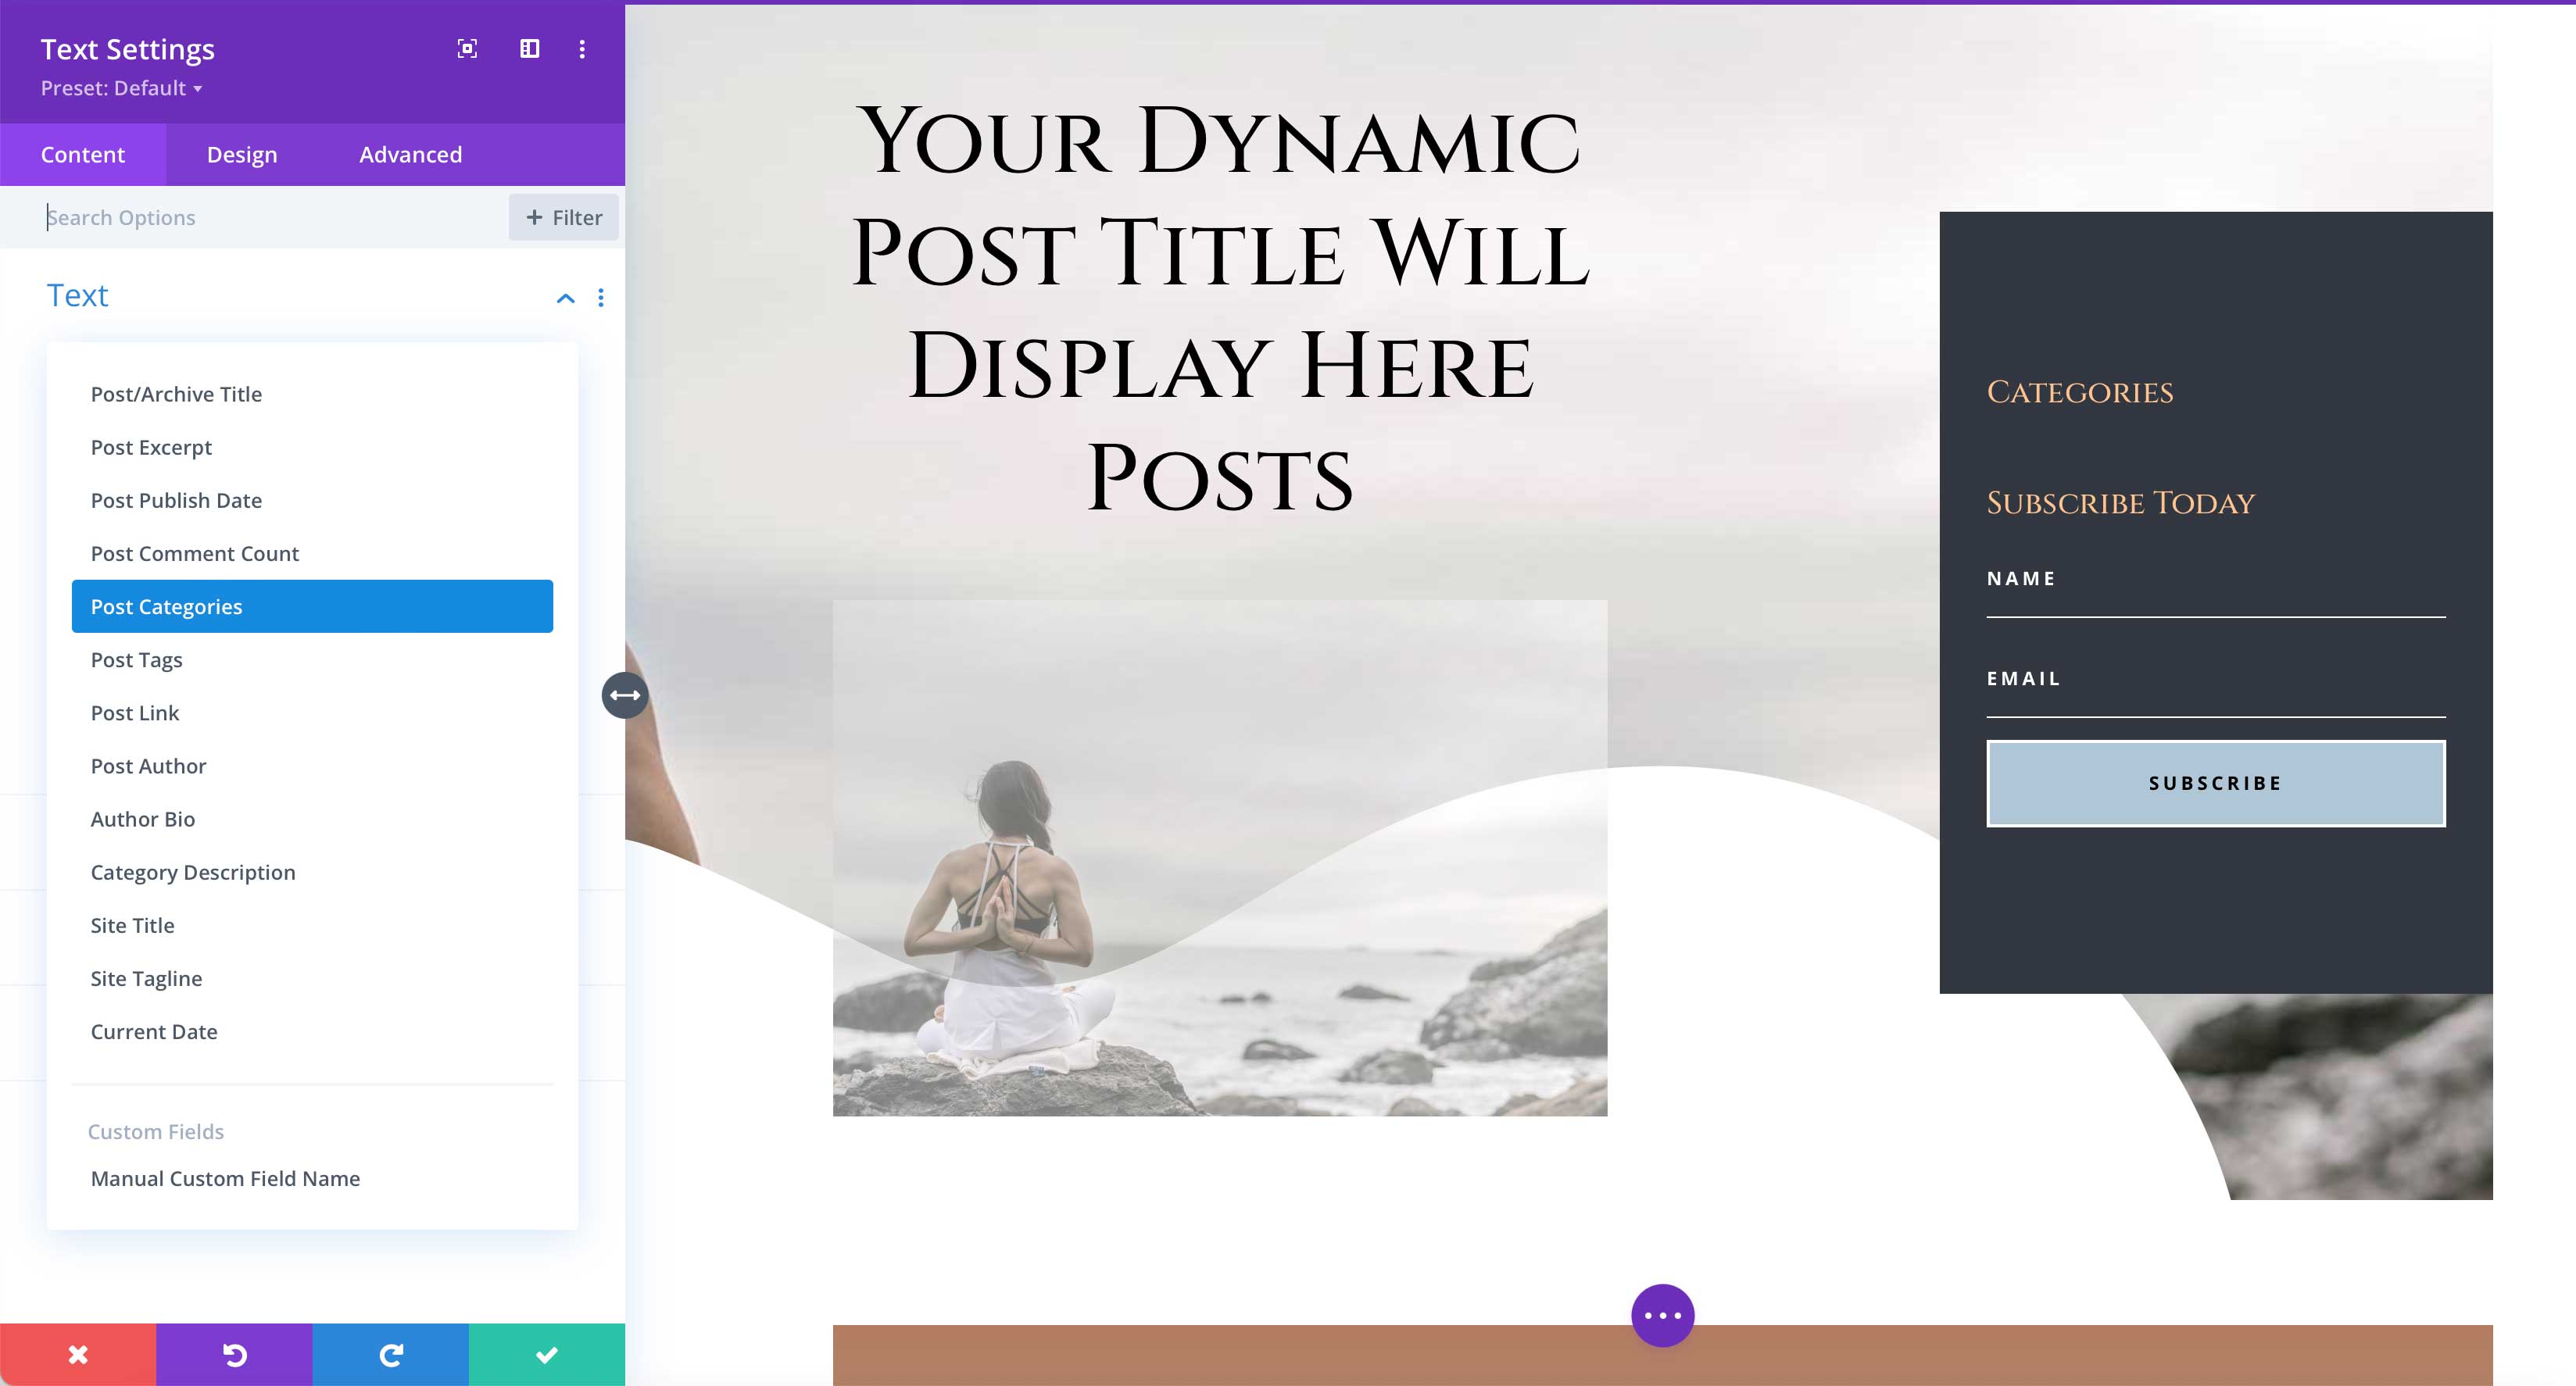Click the column layout icon
The height and width of the screenshot is (1386, 2576).
pos(529,48)
